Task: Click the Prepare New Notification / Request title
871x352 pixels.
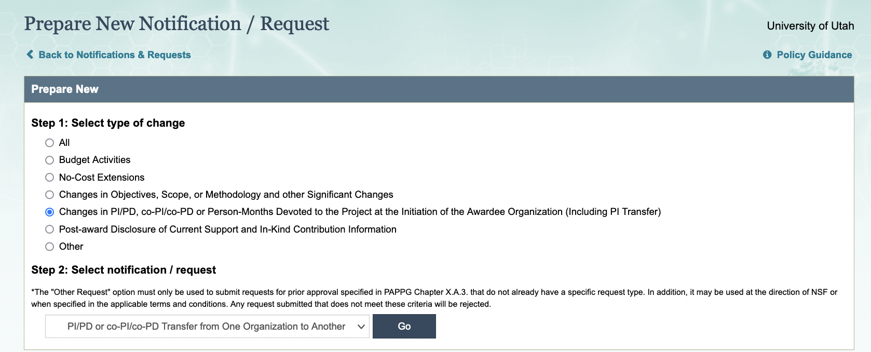Action: coord(176,24)
